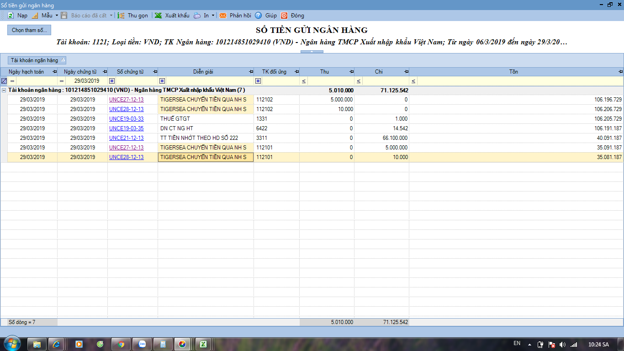Open voucher link UNCE21-12-13
This screenshot has height=351, width=624.
point(126,138)
